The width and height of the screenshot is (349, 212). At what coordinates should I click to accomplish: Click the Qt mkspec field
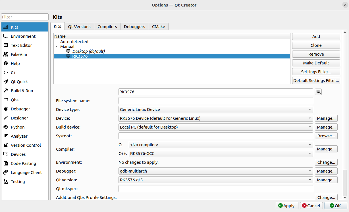tap(216, 189)
